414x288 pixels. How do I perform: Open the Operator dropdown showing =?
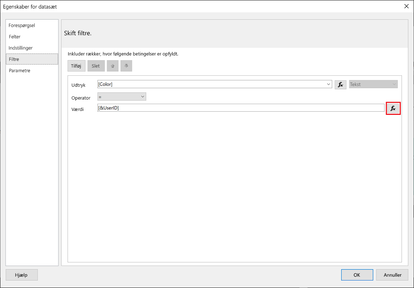tap(142, 96)
